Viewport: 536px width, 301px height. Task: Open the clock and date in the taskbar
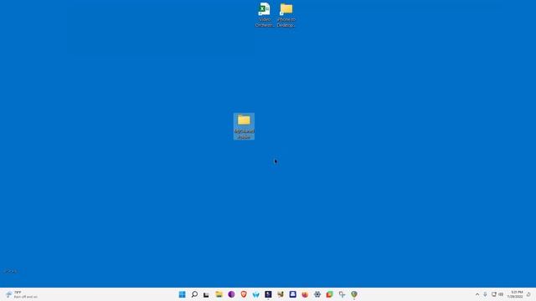click(x=515, y=294)
